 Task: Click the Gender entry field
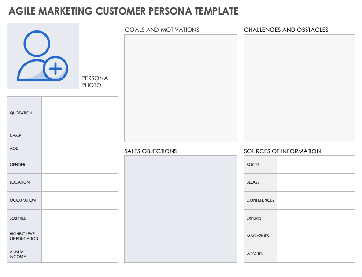coord(80,164)
